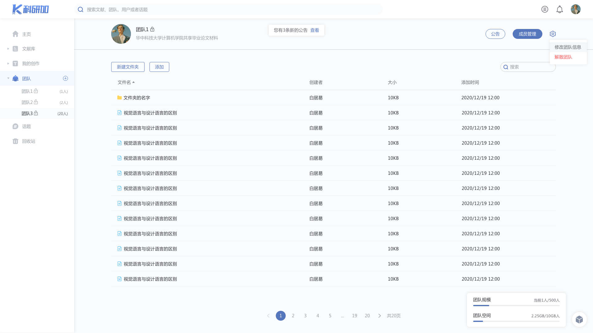This screenshot has width=593, height=333.
Task: Click the 查看 announcement link
Action: 315,30
